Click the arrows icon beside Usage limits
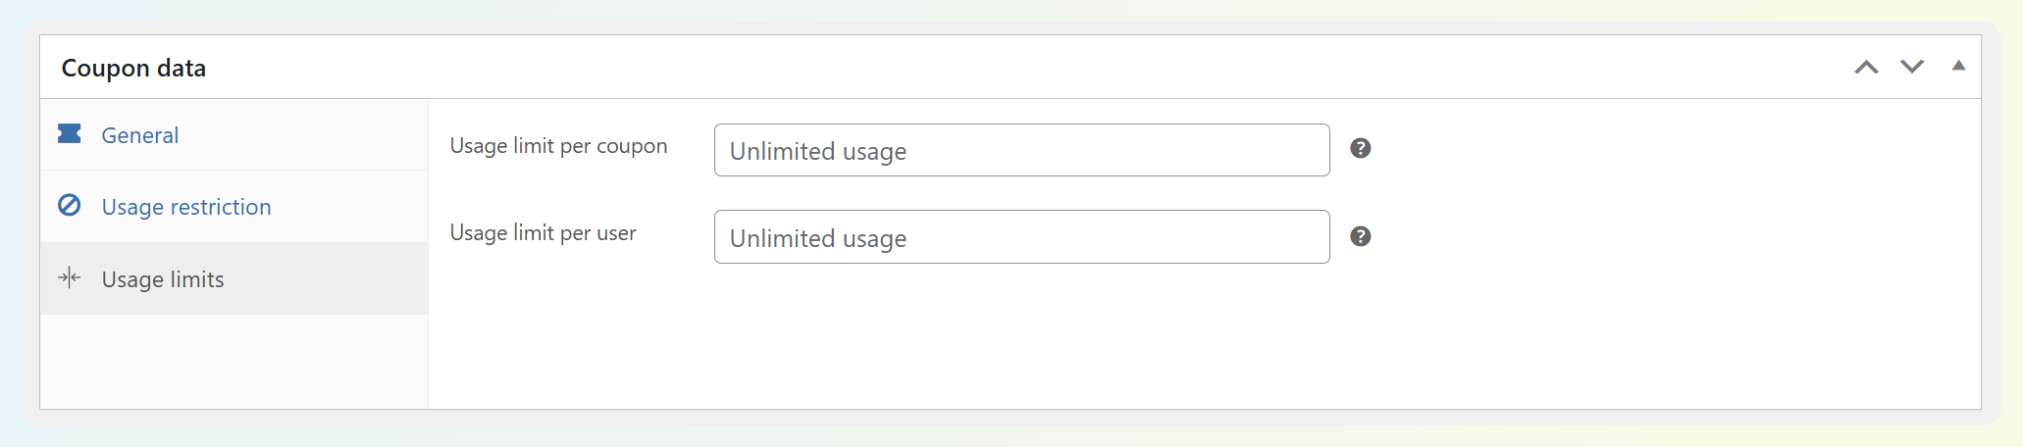This screenshot has height=447, width=2023. 70,278
